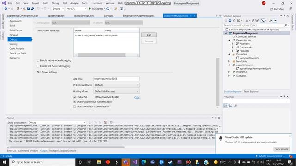Dismiss the Visual Studio 2019 update notification
Image resolution: width=296 pixels, height=166 pixels.
290,136
